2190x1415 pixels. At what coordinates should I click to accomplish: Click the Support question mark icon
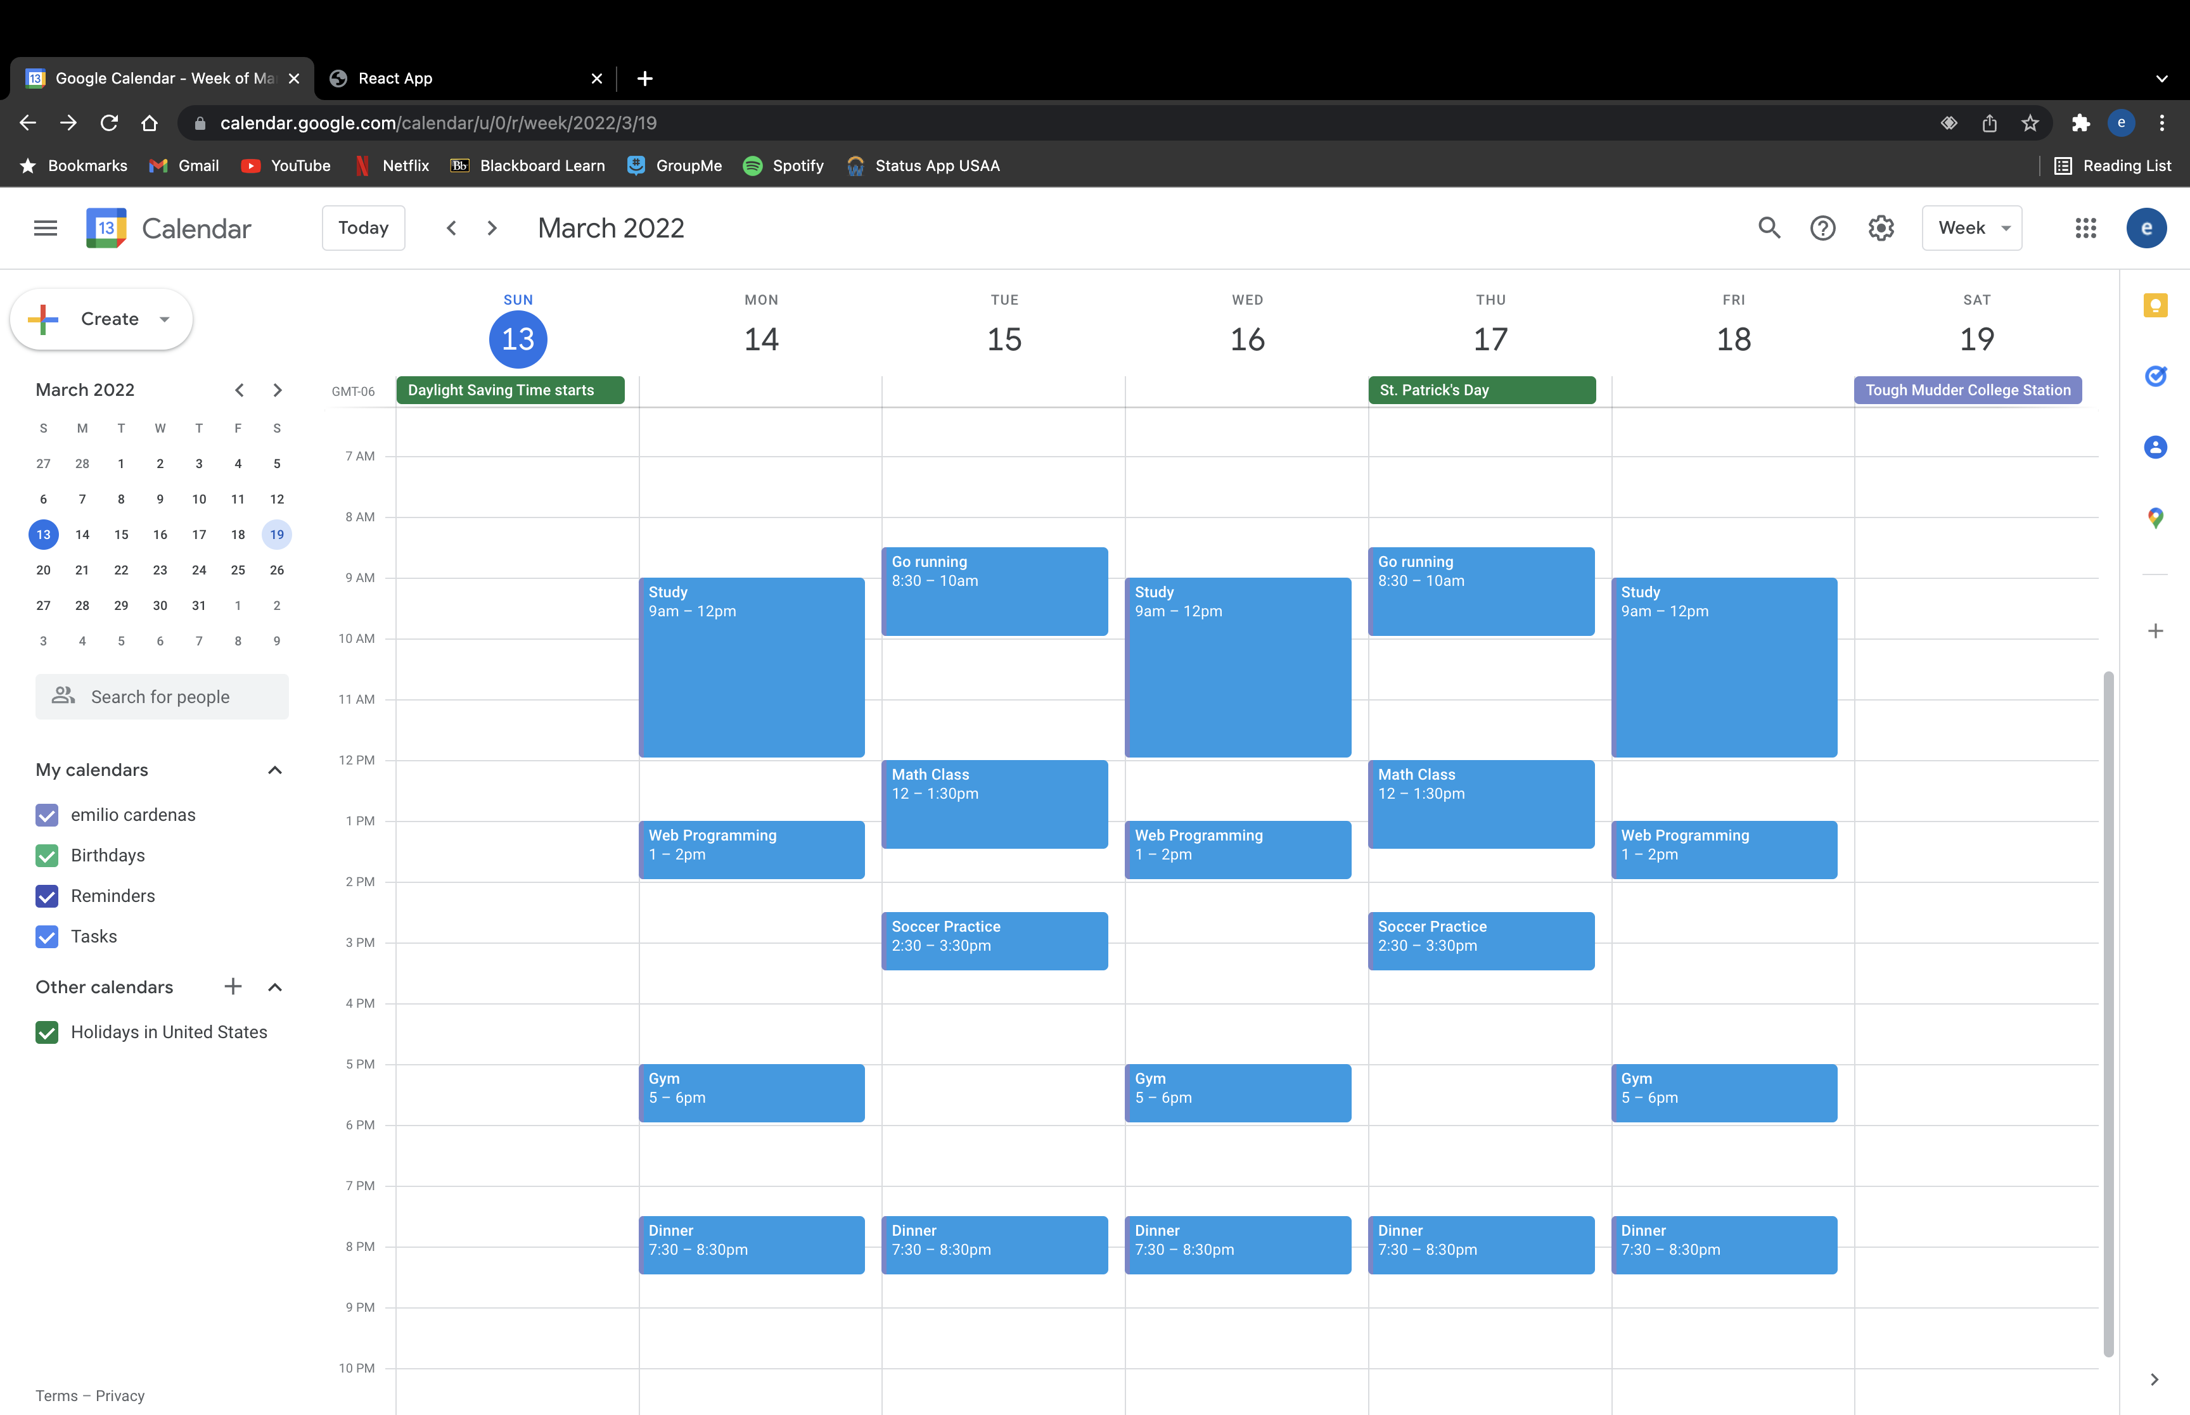tap(1821, 228)
